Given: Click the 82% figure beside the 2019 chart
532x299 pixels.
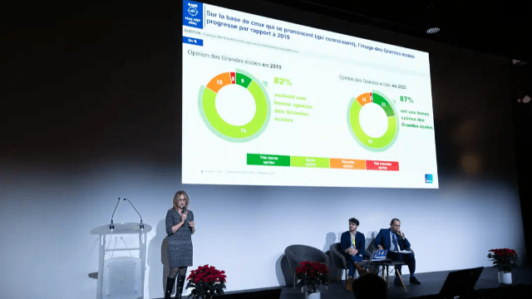Looking at the screenshot, I should click(x=283, y=81).
